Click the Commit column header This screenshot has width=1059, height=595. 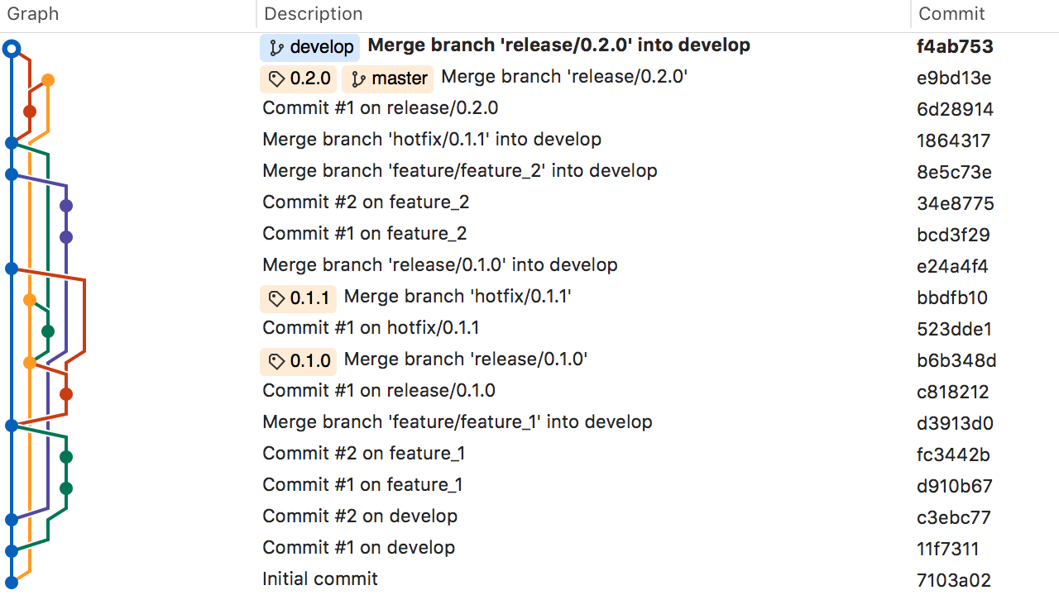[951, 14]
